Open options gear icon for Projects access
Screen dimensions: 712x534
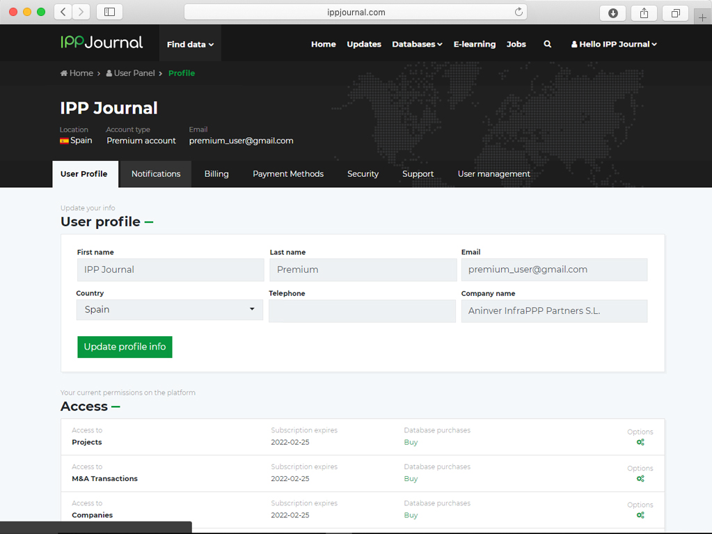(x=640, y=442)
